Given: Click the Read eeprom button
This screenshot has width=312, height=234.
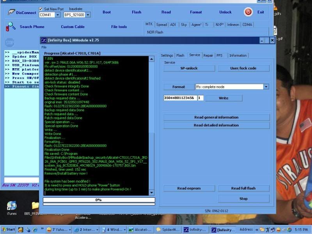Looking at the screenshot, I should (189, 188).
